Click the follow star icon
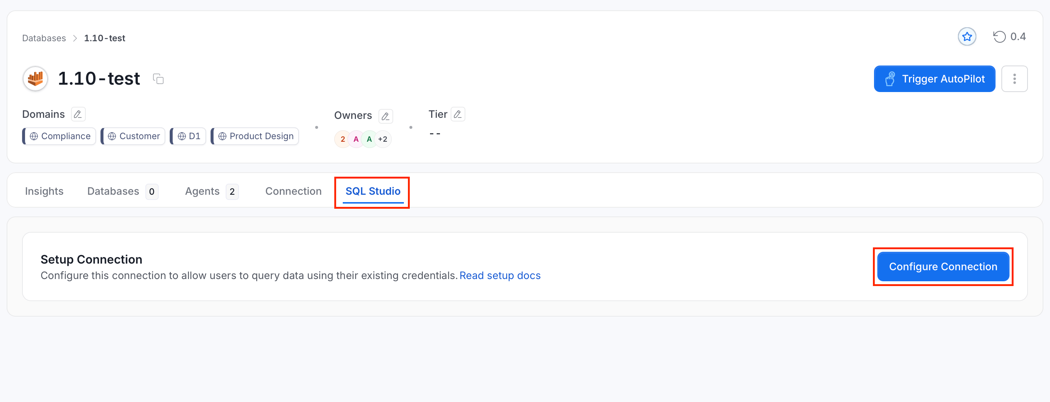This screenshot has width=1050, height=402. [966, 37]
